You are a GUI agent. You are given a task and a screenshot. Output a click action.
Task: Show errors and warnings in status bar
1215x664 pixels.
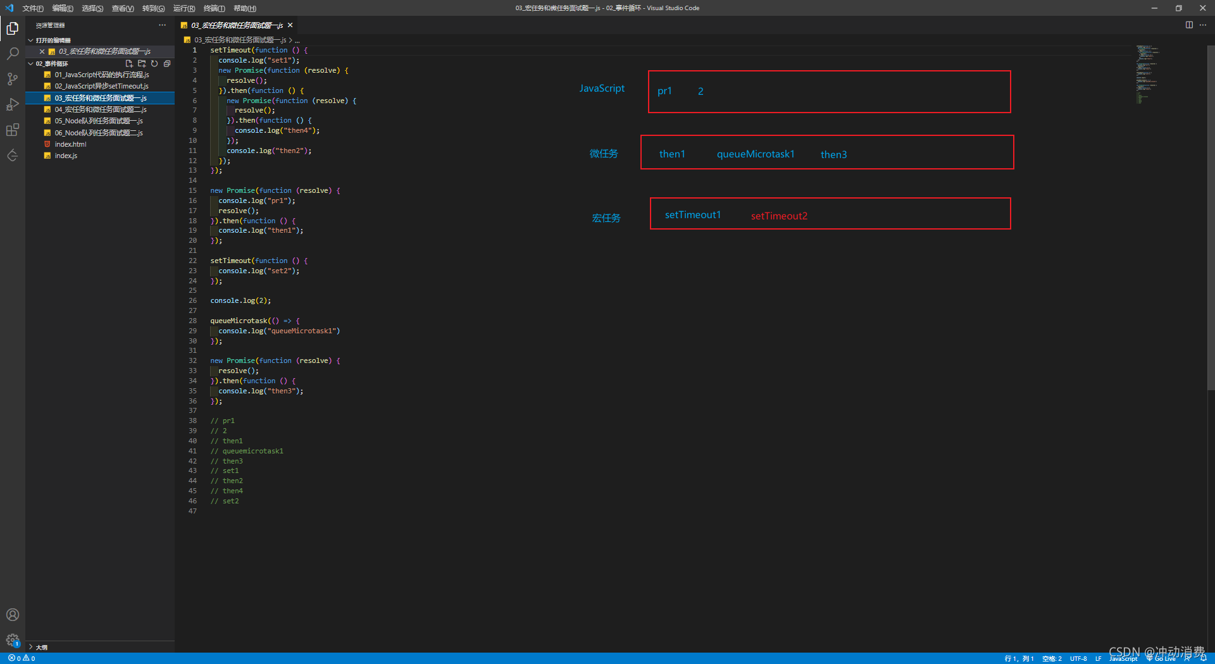point(22,658)
